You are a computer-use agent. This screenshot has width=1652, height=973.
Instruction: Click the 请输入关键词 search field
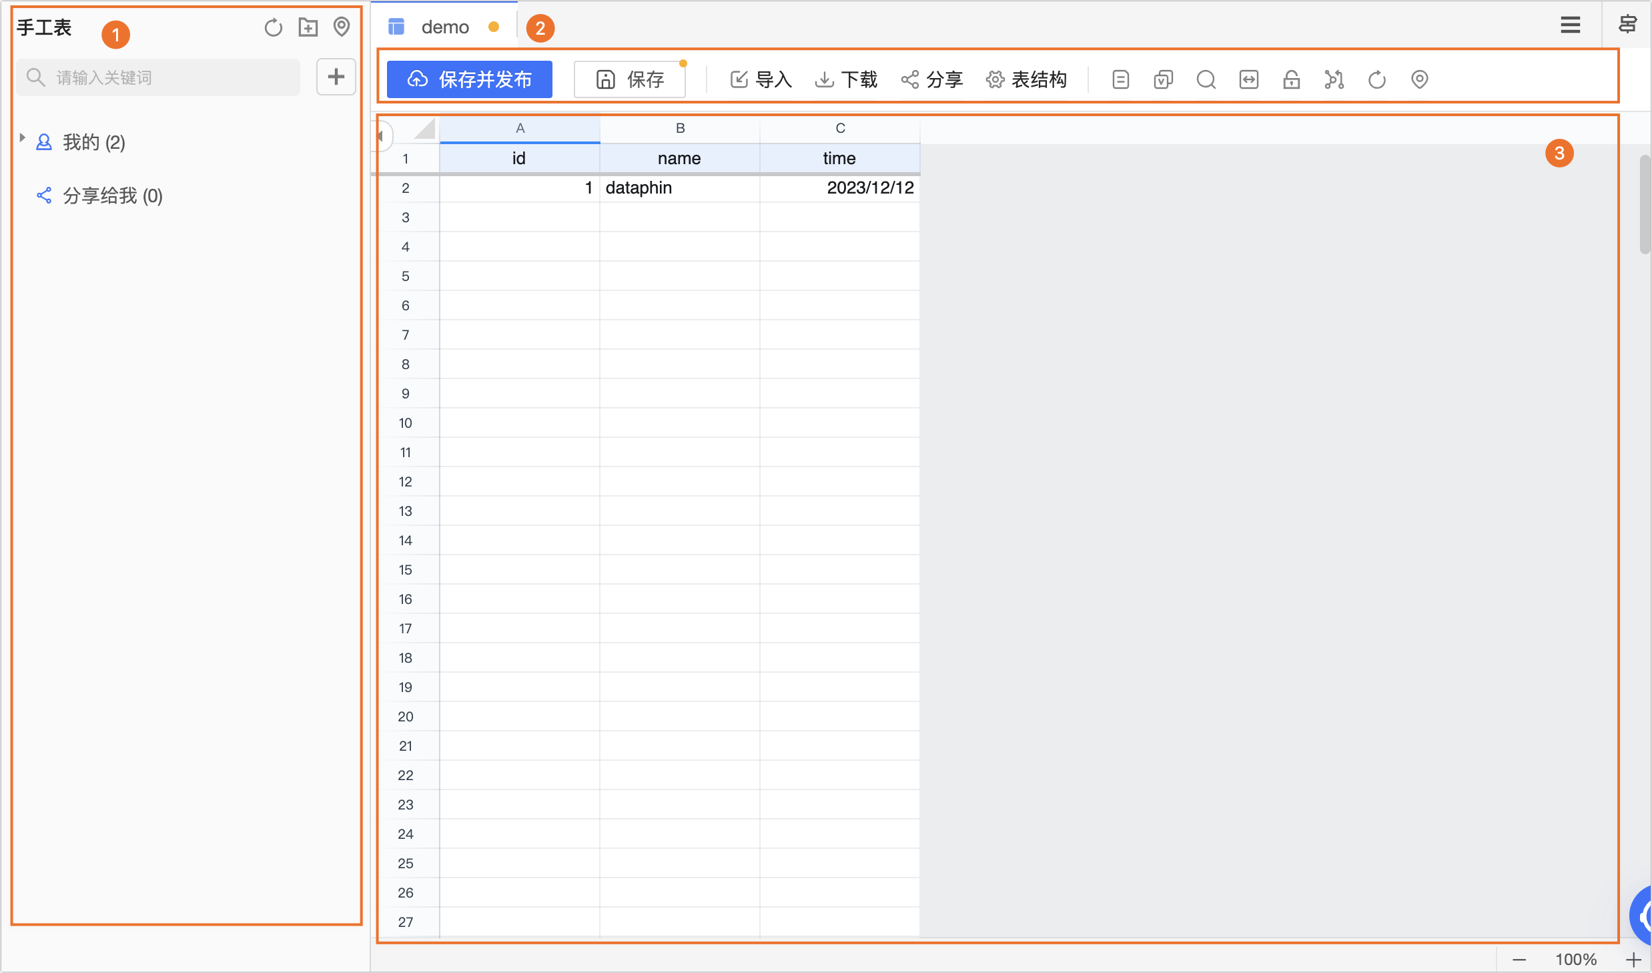159,77
